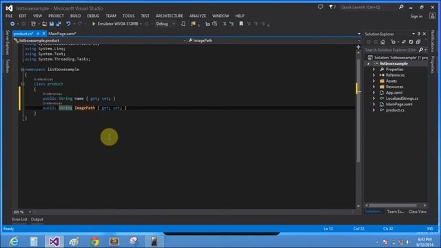The width and height of the screenshot is (441, 248).
Task: Click in the Quick Launch search box
Action: point(369,8)
